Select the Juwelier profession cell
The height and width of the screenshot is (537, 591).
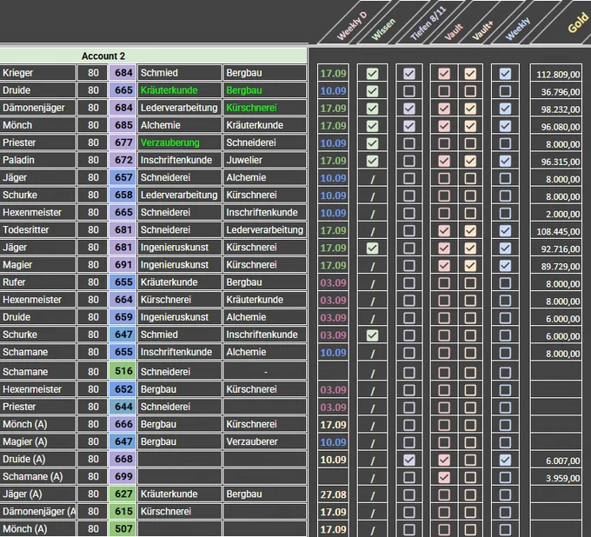(265, 160)
